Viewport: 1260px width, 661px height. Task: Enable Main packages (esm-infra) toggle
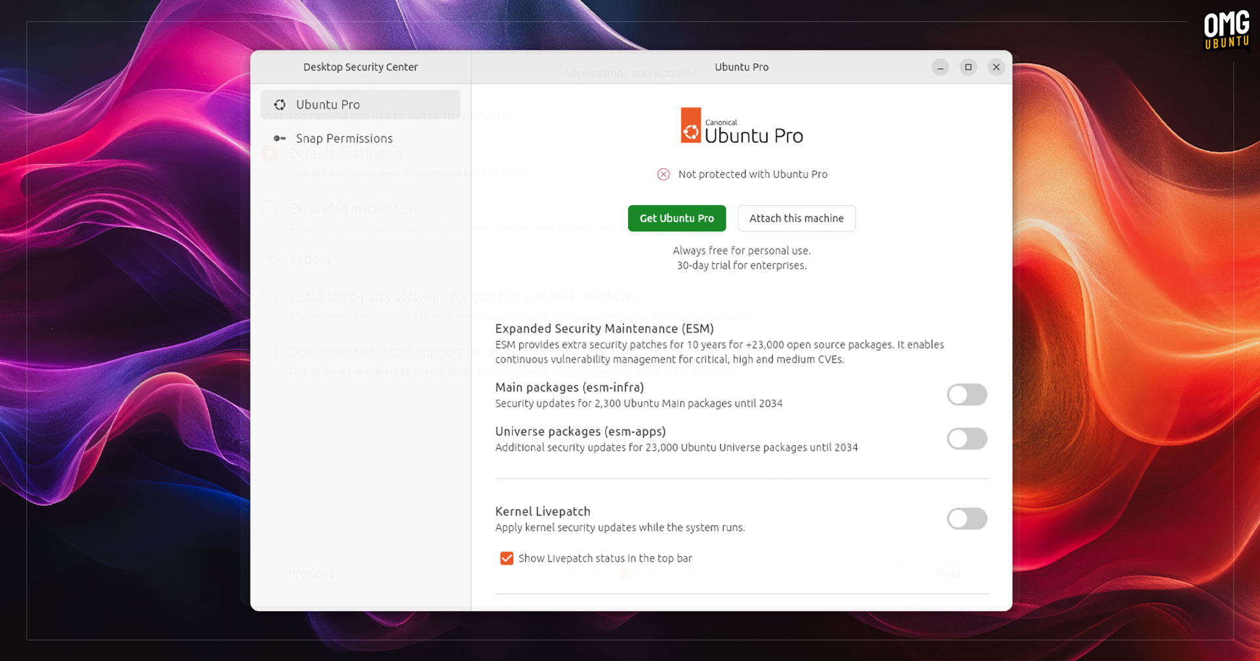tap(967, 395)
